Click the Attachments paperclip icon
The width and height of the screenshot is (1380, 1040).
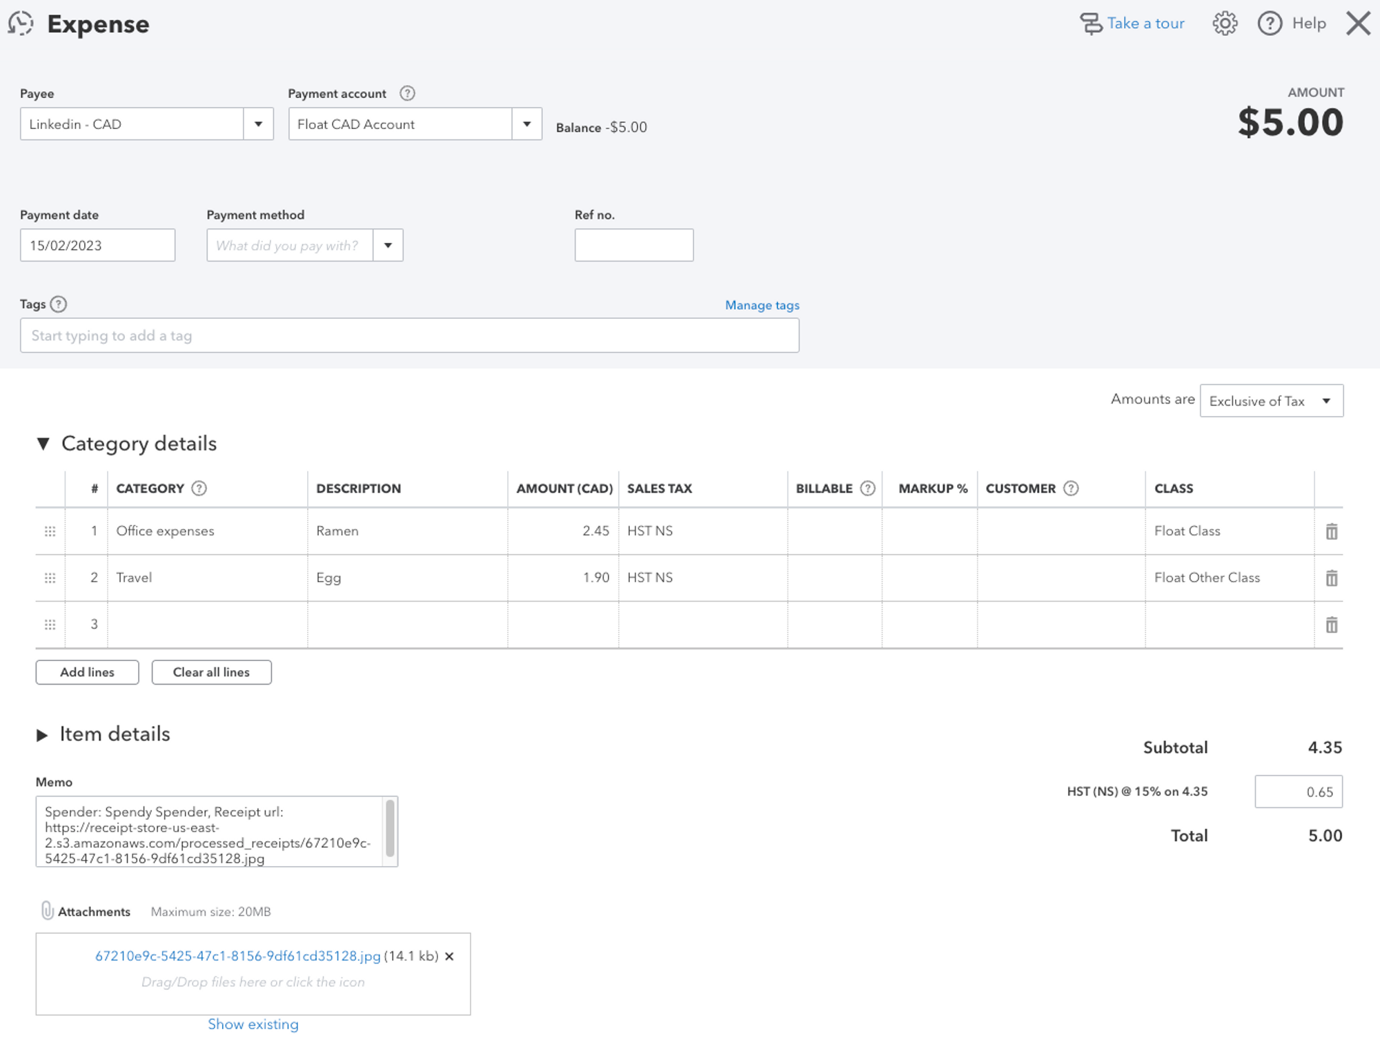click(47, 911)
